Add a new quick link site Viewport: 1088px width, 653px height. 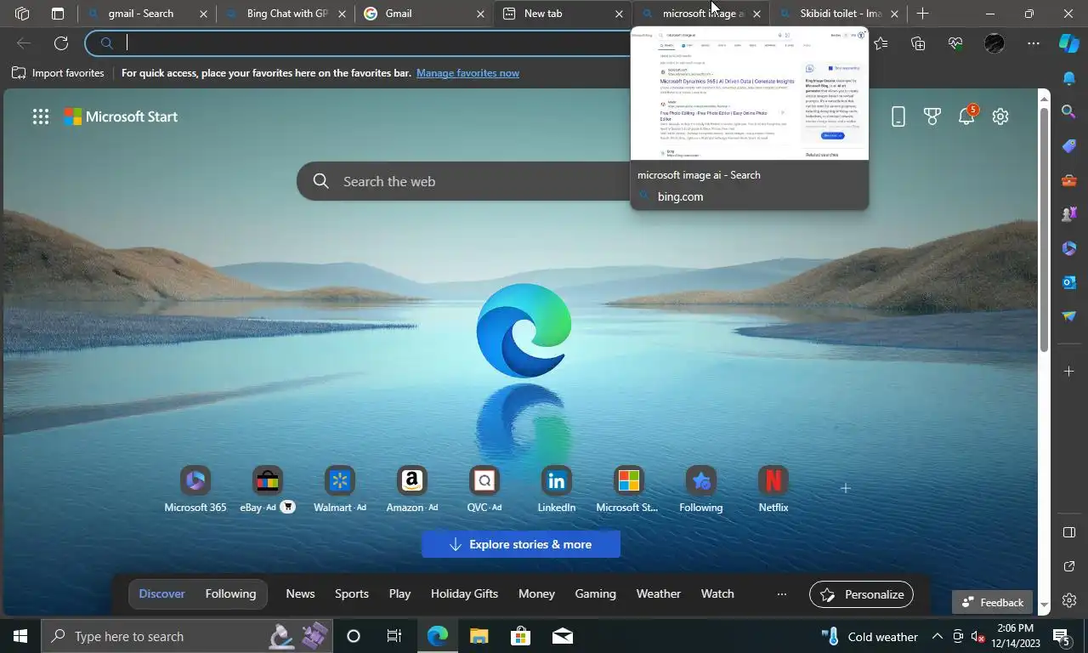pyautogui.click(x=845, y=488)
